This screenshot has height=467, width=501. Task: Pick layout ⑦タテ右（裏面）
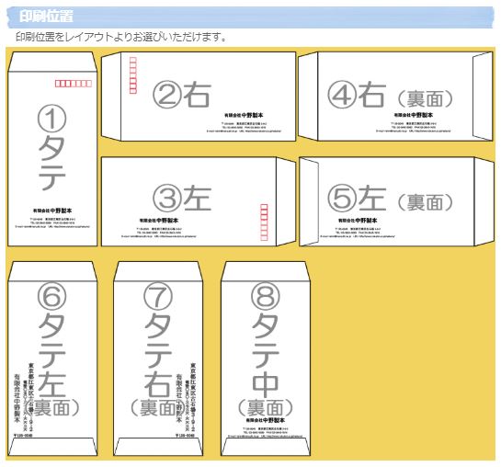(x=158, y=359)
